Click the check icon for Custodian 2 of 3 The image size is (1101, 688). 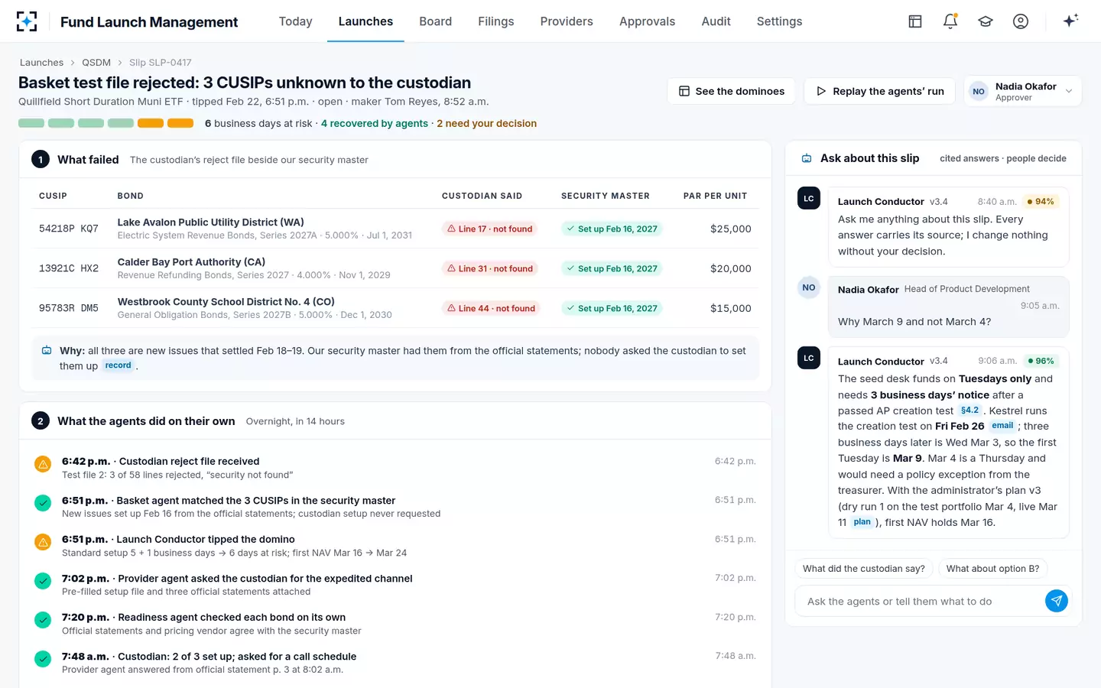pyautogui.click(x=43, y=659)
